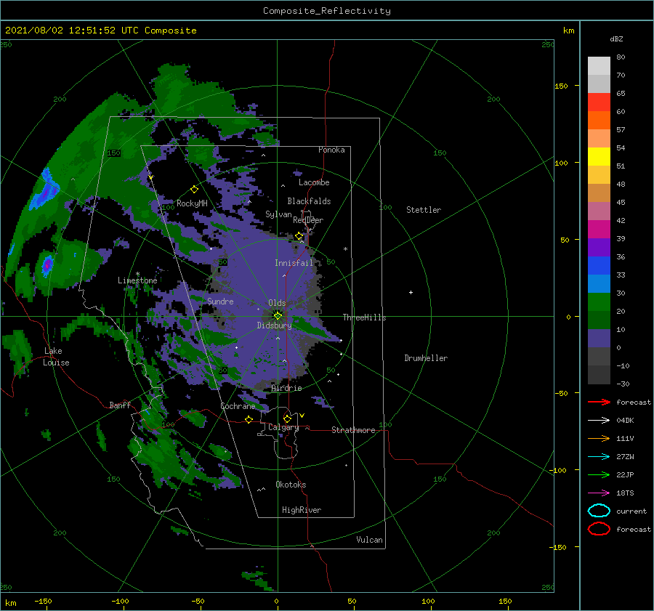Select the yellow 51-54 dBZ swatch

coord(599,156)
